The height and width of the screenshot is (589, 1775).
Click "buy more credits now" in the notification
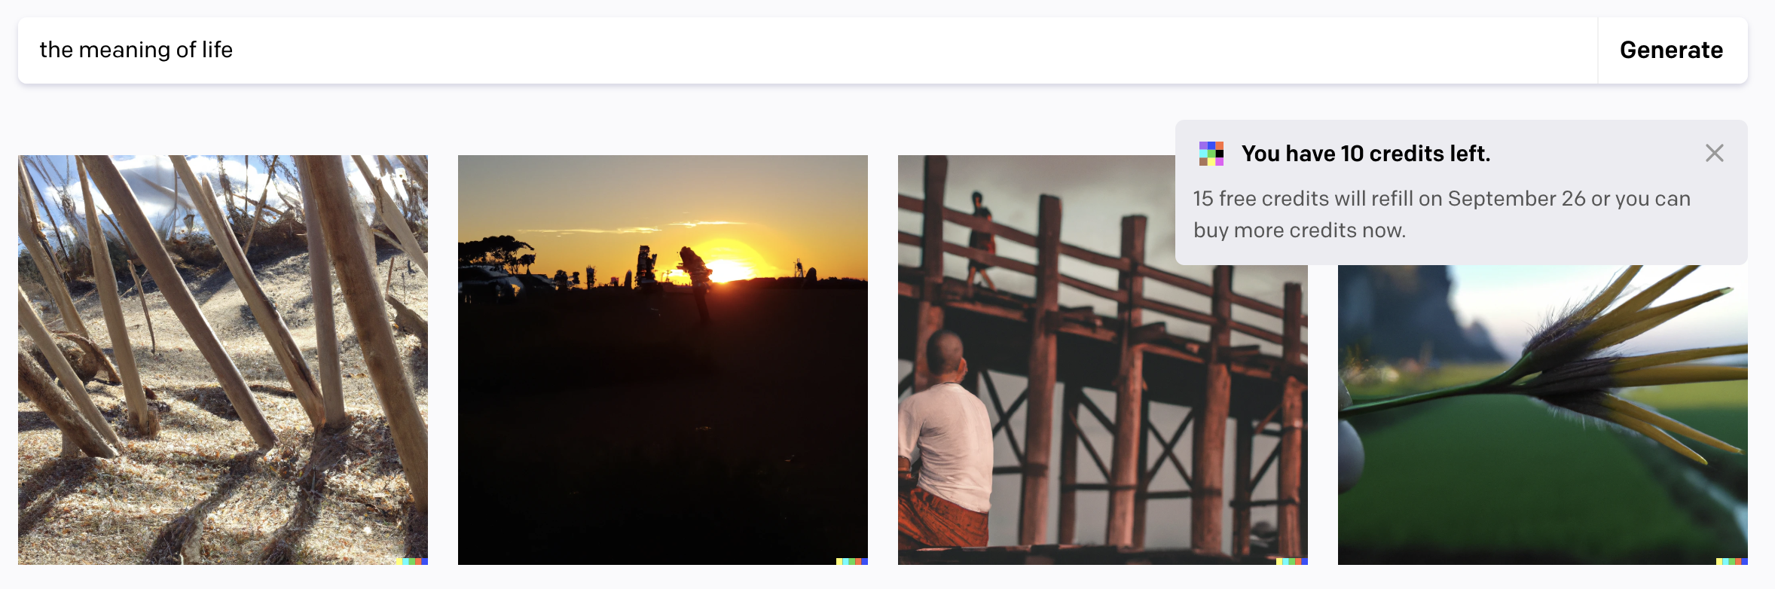1300,230
